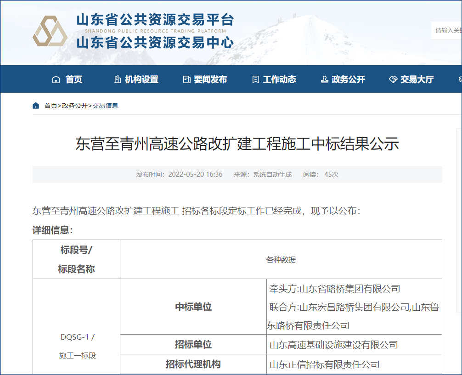The image size is (462, 375).
Task: Open the 要闻发布 navigation menu item
Action: (210, 79)
